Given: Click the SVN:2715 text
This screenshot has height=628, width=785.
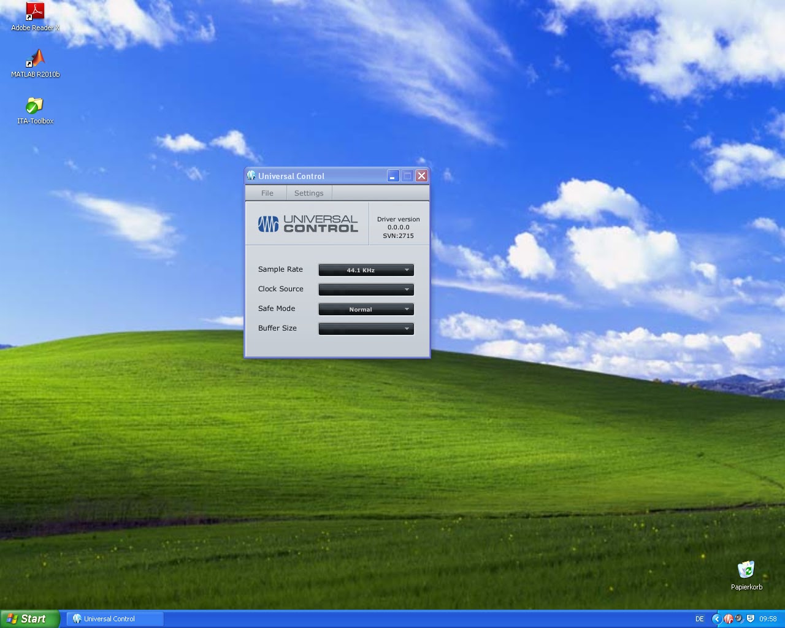Looking at the screenshot, I should coord(399,235).
